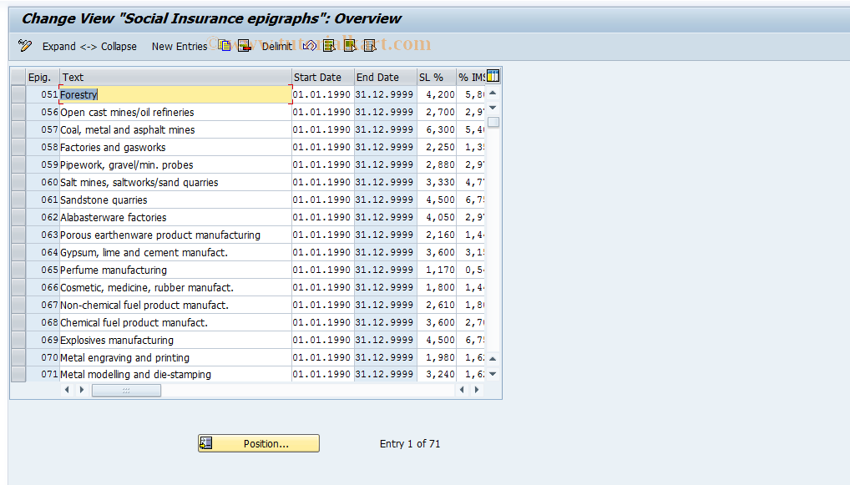This screenshot has width=850, height=485.
Task: Click the 'Alabasterware factories' field
Action: (x=175, y=217)
